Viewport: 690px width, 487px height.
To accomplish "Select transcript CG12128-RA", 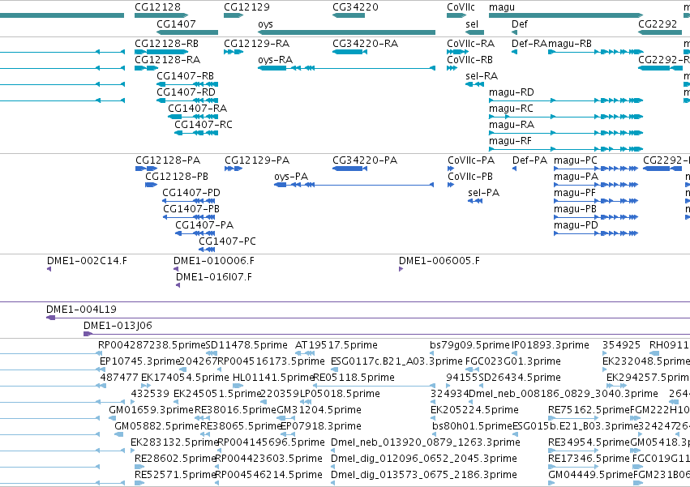I will click(146, 68).
